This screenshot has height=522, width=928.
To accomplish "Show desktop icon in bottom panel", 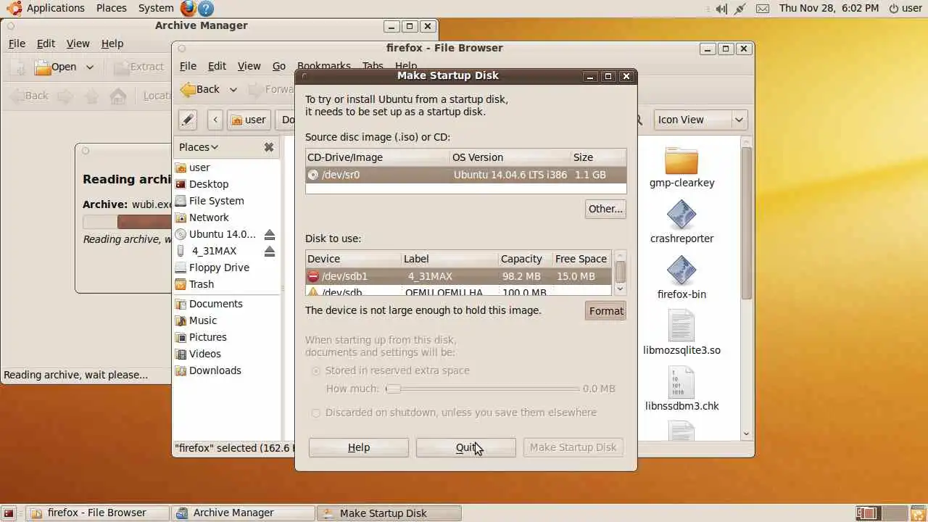I will coord(9,513).
